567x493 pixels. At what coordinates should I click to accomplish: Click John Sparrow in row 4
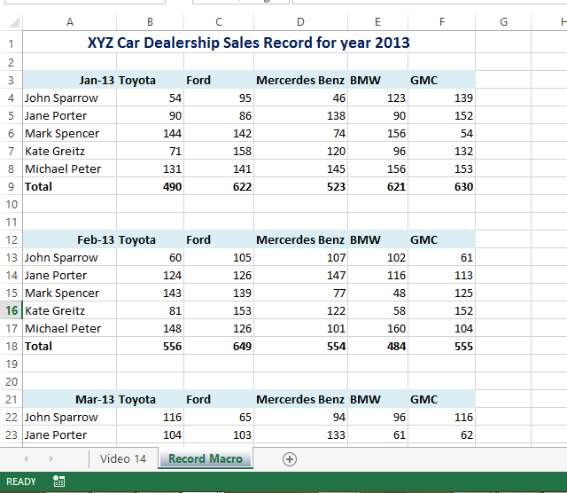(x=70, y=98)
